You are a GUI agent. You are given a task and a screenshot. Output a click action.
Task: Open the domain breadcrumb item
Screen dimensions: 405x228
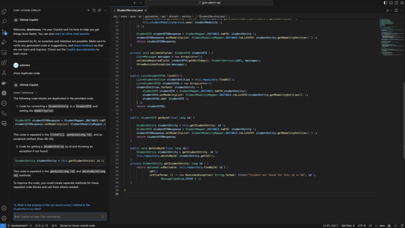(x=174, y=17)
